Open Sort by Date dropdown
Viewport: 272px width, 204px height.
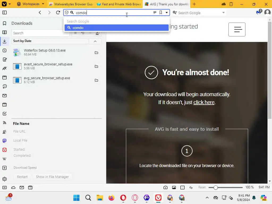point(50,41)
